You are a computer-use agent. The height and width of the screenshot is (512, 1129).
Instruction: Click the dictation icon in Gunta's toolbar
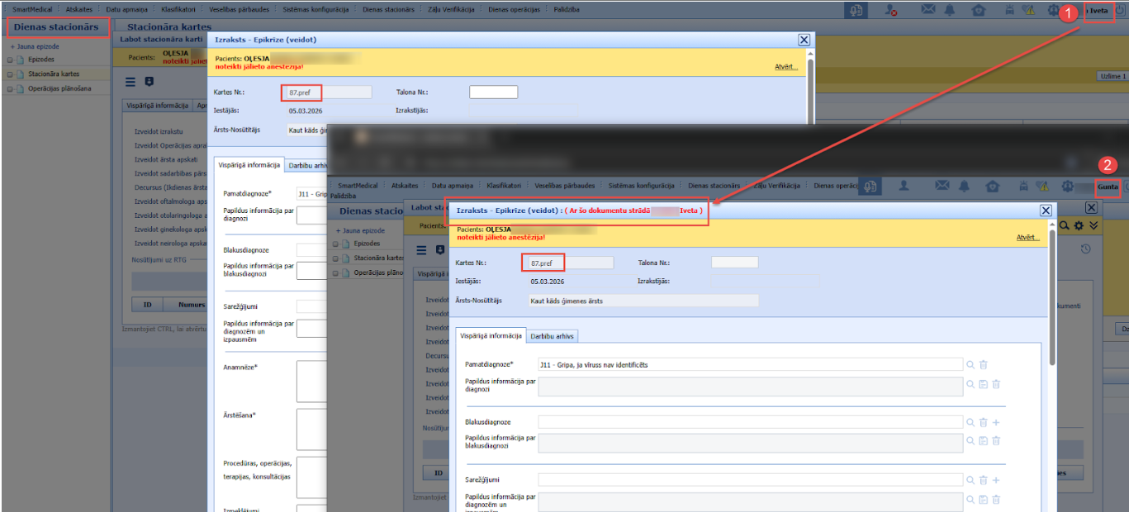click(x=870, y=187)
